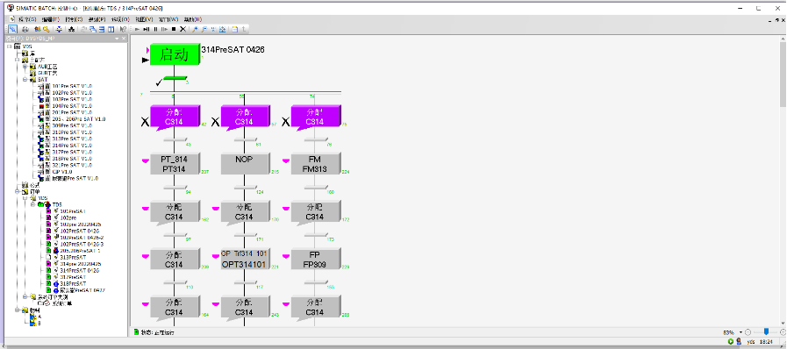The image size is (787, 349).
Task: Expand the AUB folder node in tree
Action: click(x=25, y=66)
